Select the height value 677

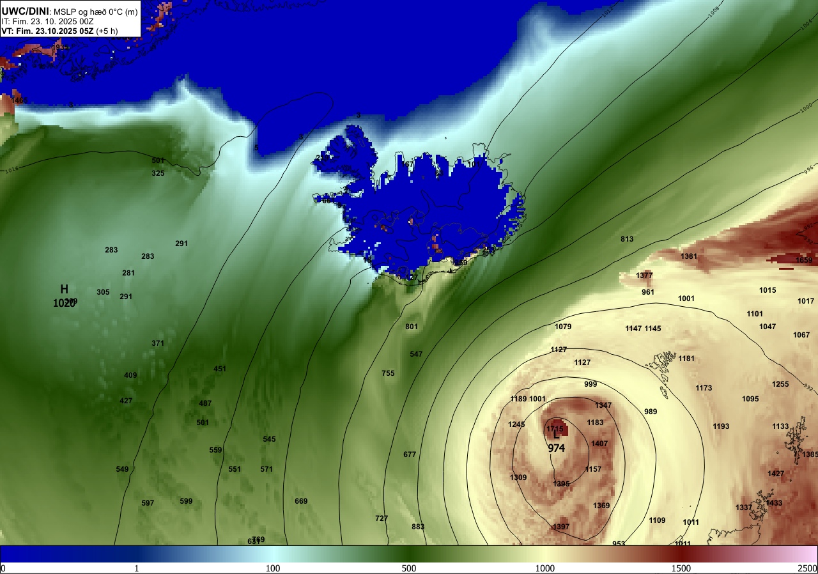tap(410, 454)
